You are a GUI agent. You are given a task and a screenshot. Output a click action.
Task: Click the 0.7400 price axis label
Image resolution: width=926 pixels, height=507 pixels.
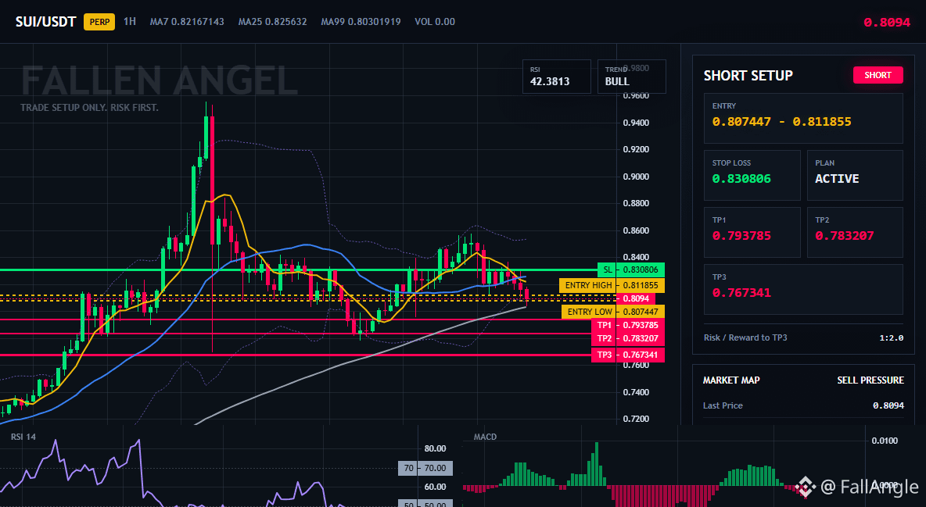636,392
